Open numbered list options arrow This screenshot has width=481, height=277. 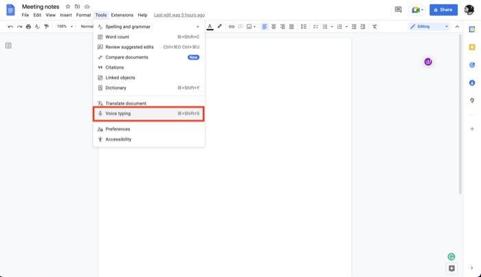pos(346,27)
